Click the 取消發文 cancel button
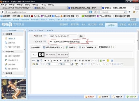 (90, 97)
